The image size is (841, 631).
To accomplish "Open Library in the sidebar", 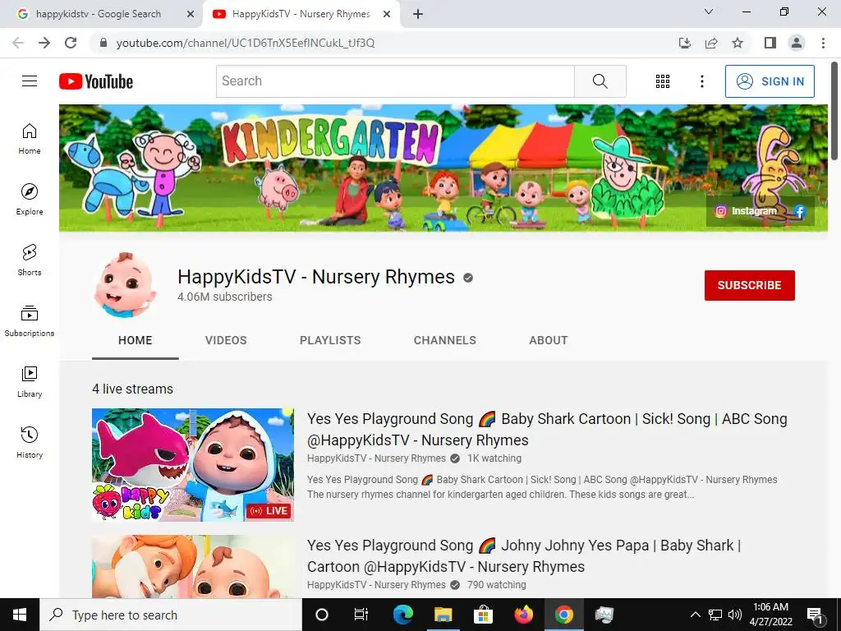I will tap(30, 381).
